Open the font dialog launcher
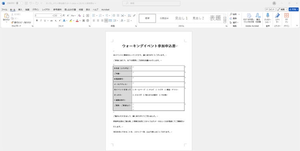The height and width of the screenshot is (151, 300). (90, 26)
